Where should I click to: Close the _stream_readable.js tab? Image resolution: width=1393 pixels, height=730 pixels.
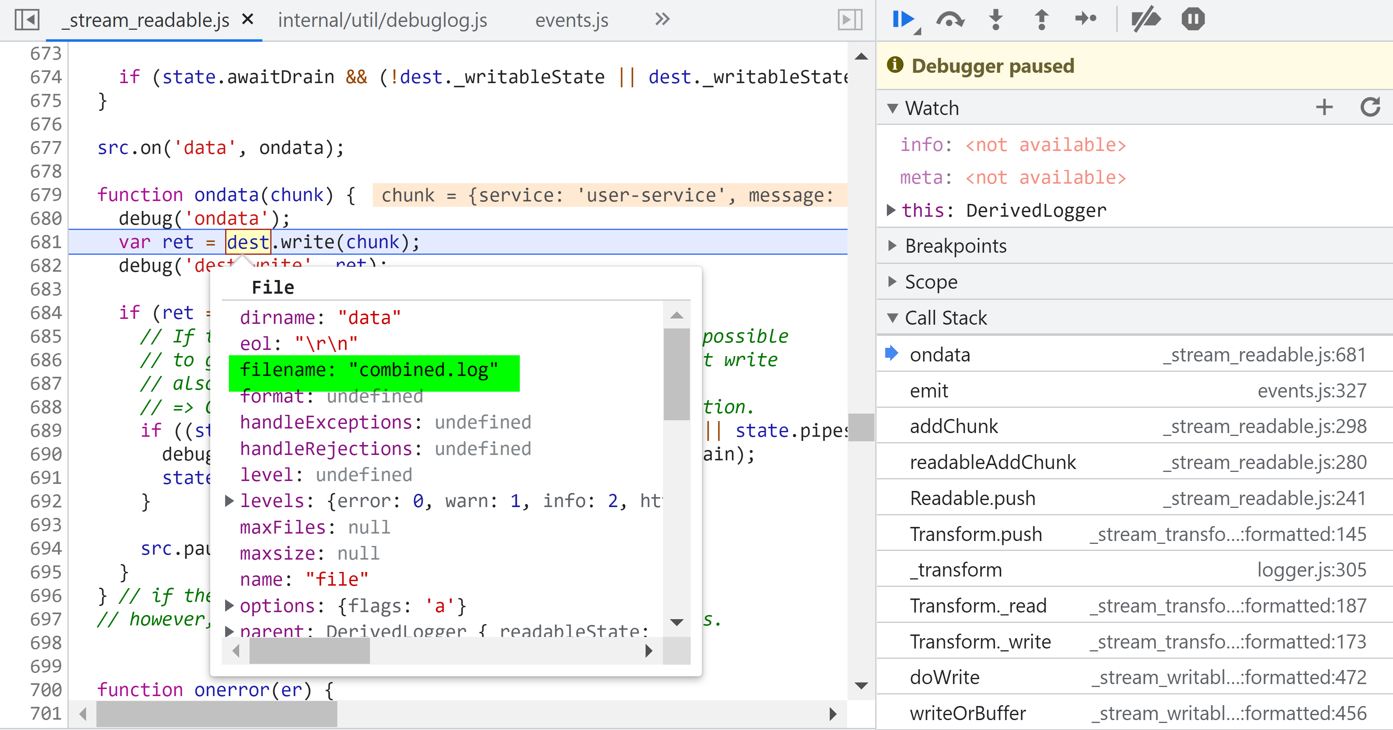tap(247, 20)
